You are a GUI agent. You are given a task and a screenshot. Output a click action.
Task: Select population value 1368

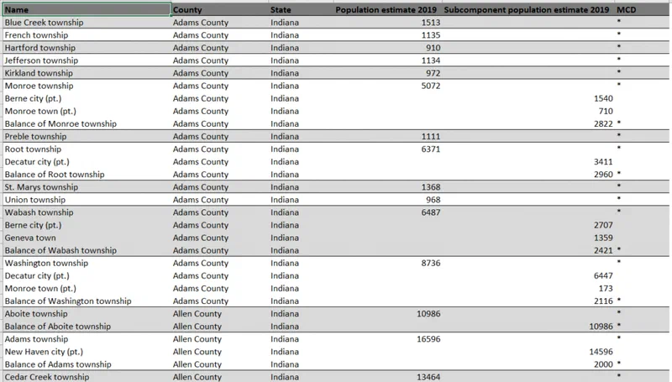tap(431, 187)
